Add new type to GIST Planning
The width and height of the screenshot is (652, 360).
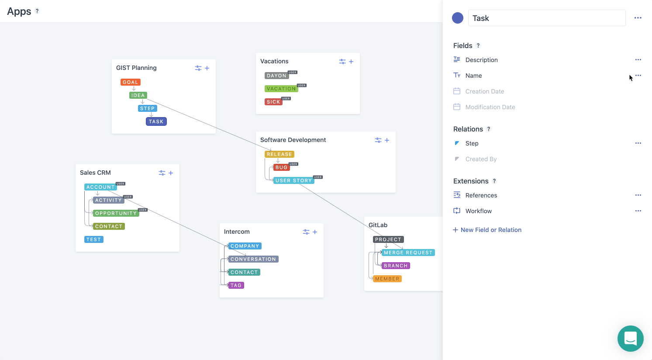207,68
